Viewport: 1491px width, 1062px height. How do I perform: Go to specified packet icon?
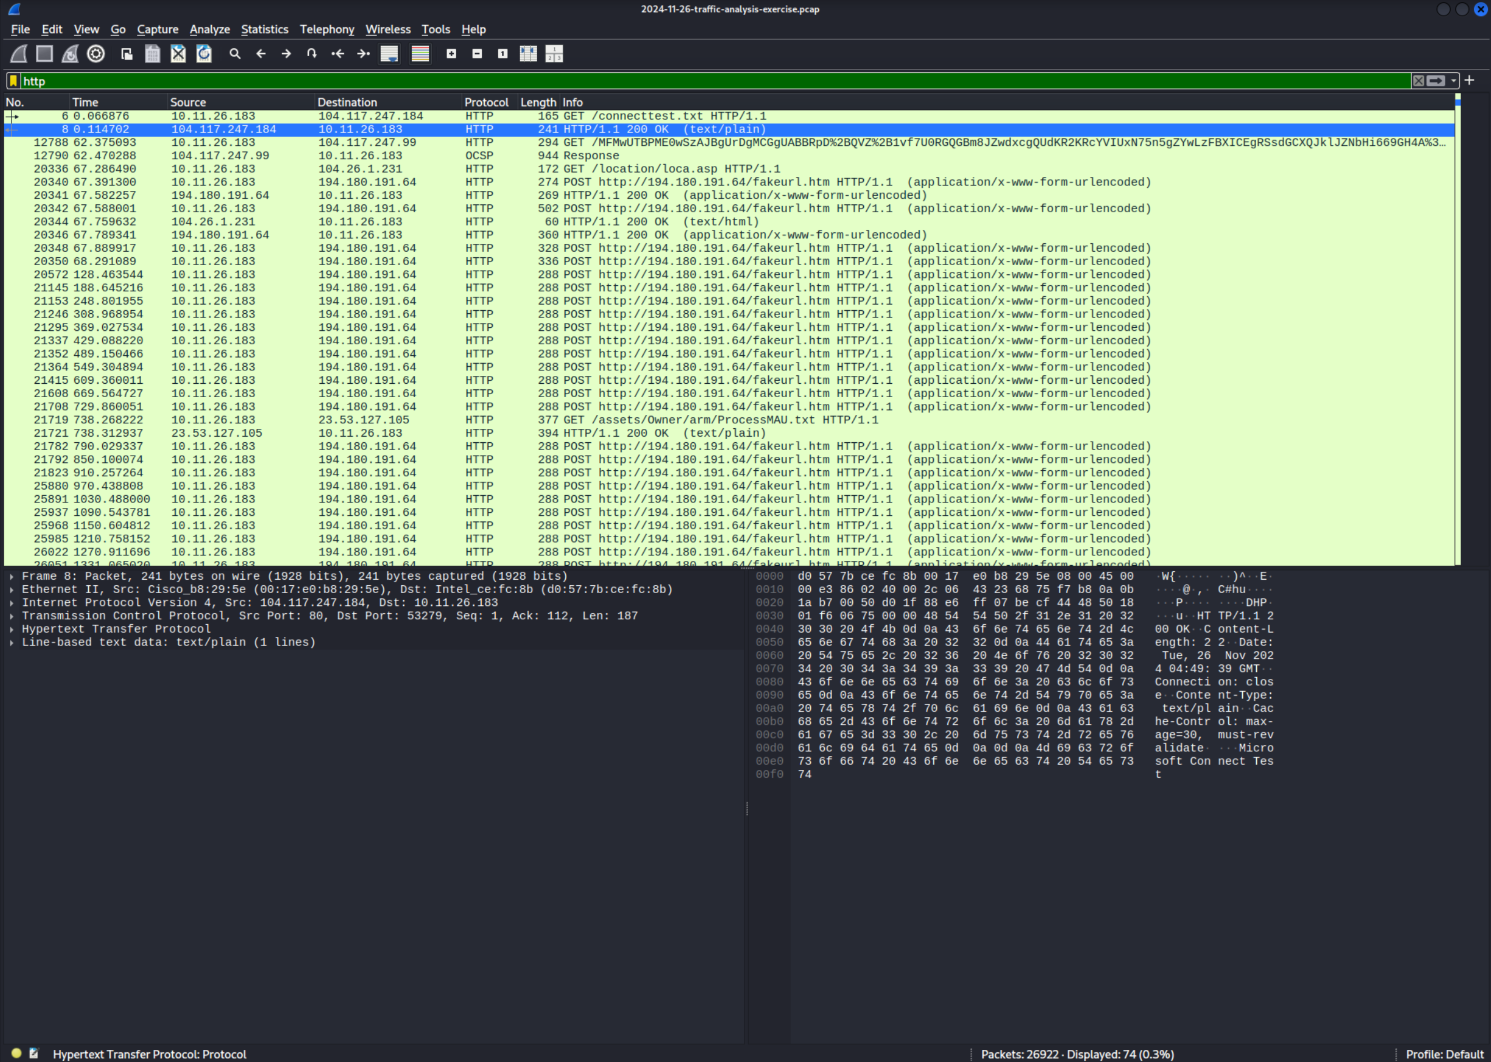[312, 54]
